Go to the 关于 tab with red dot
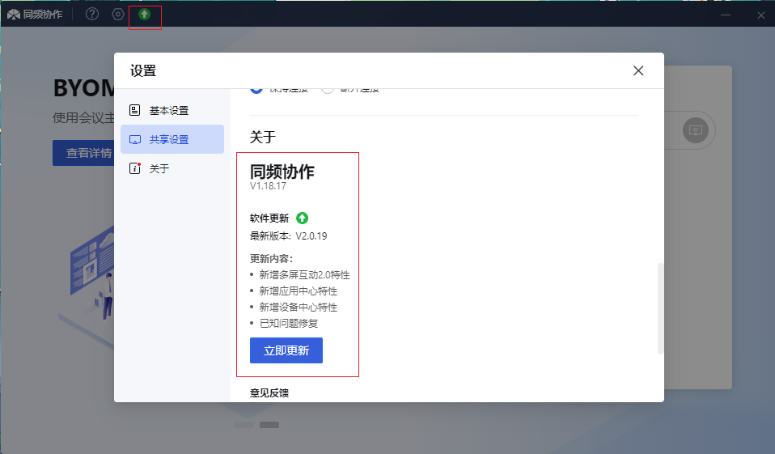Viewport: 775px width, 454px height. (159, 168)
